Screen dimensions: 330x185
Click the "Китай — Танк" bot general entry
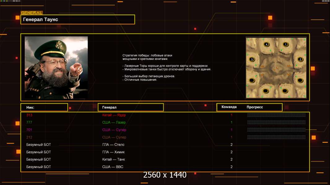coord(113,159)
